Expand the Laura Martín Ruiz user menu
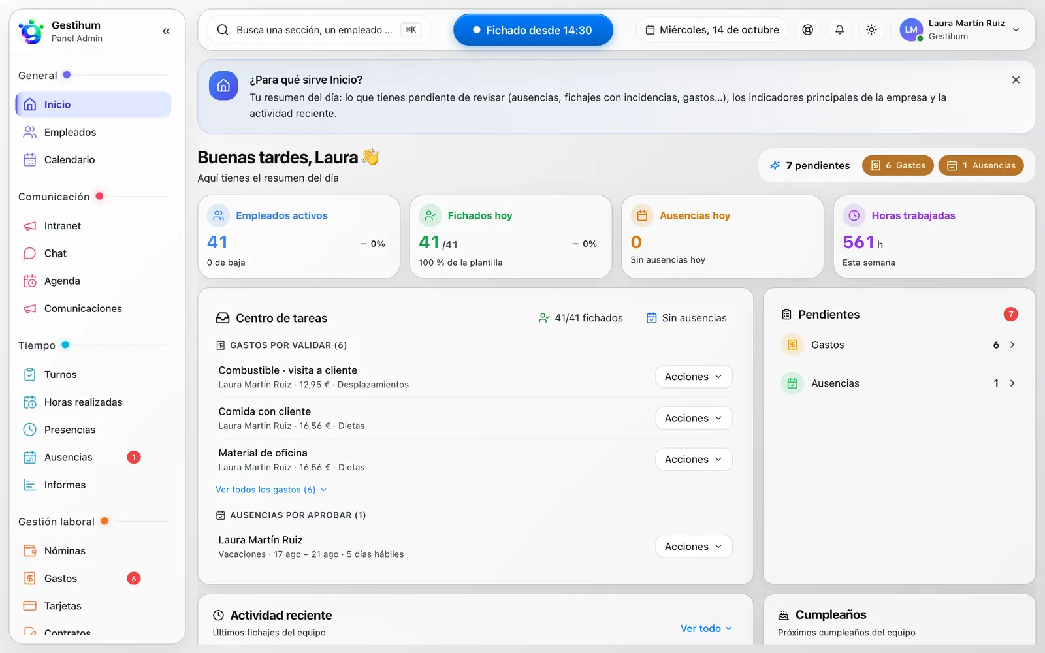This screenshot has height=653, width=1045. [x=960, y=30]
